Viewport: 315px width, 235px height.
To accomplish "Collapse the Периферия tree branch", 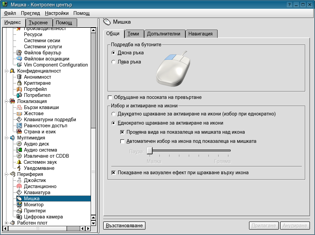I will [x=6, y=174].
